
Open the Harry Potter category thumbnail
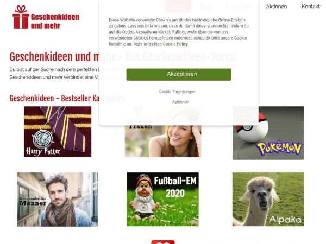click(58, 132)
